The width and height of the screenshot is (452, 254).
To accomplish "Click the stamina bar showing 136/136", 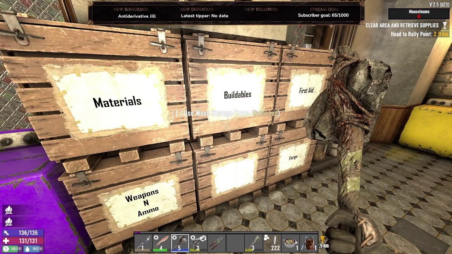I will click(x=23, y=233).
